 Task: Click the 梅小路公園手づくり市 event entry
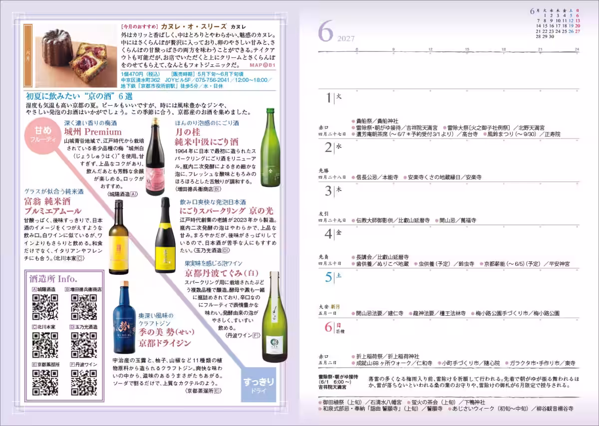pyautogui.click(x=515, y=313)
